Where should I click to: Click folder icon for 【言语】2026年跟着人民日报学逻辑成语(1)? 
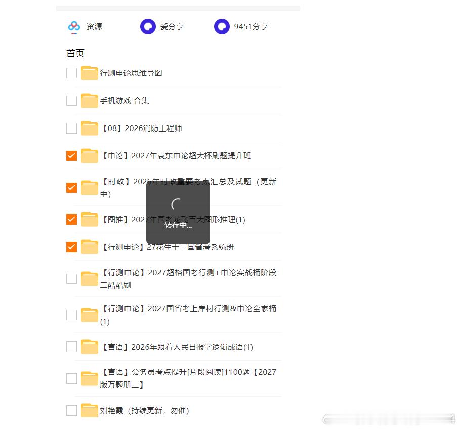(x=90, y=347)
